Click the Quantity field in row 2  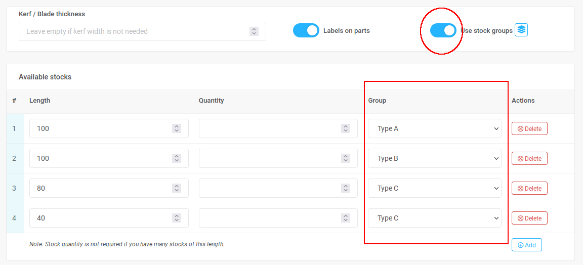268,158
